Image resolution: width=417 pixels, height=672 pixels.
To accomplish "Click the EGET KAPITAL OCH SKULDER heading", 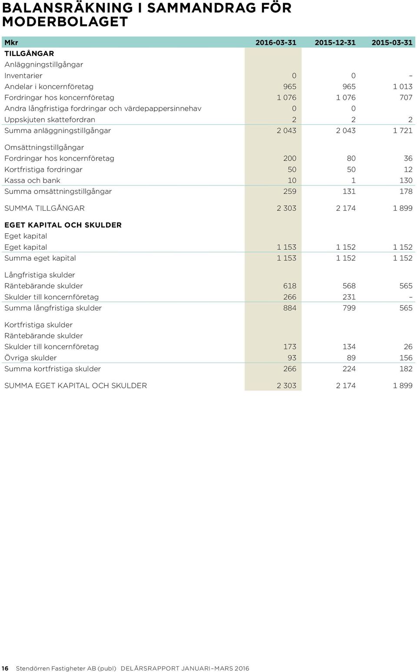I will point(63,225).
